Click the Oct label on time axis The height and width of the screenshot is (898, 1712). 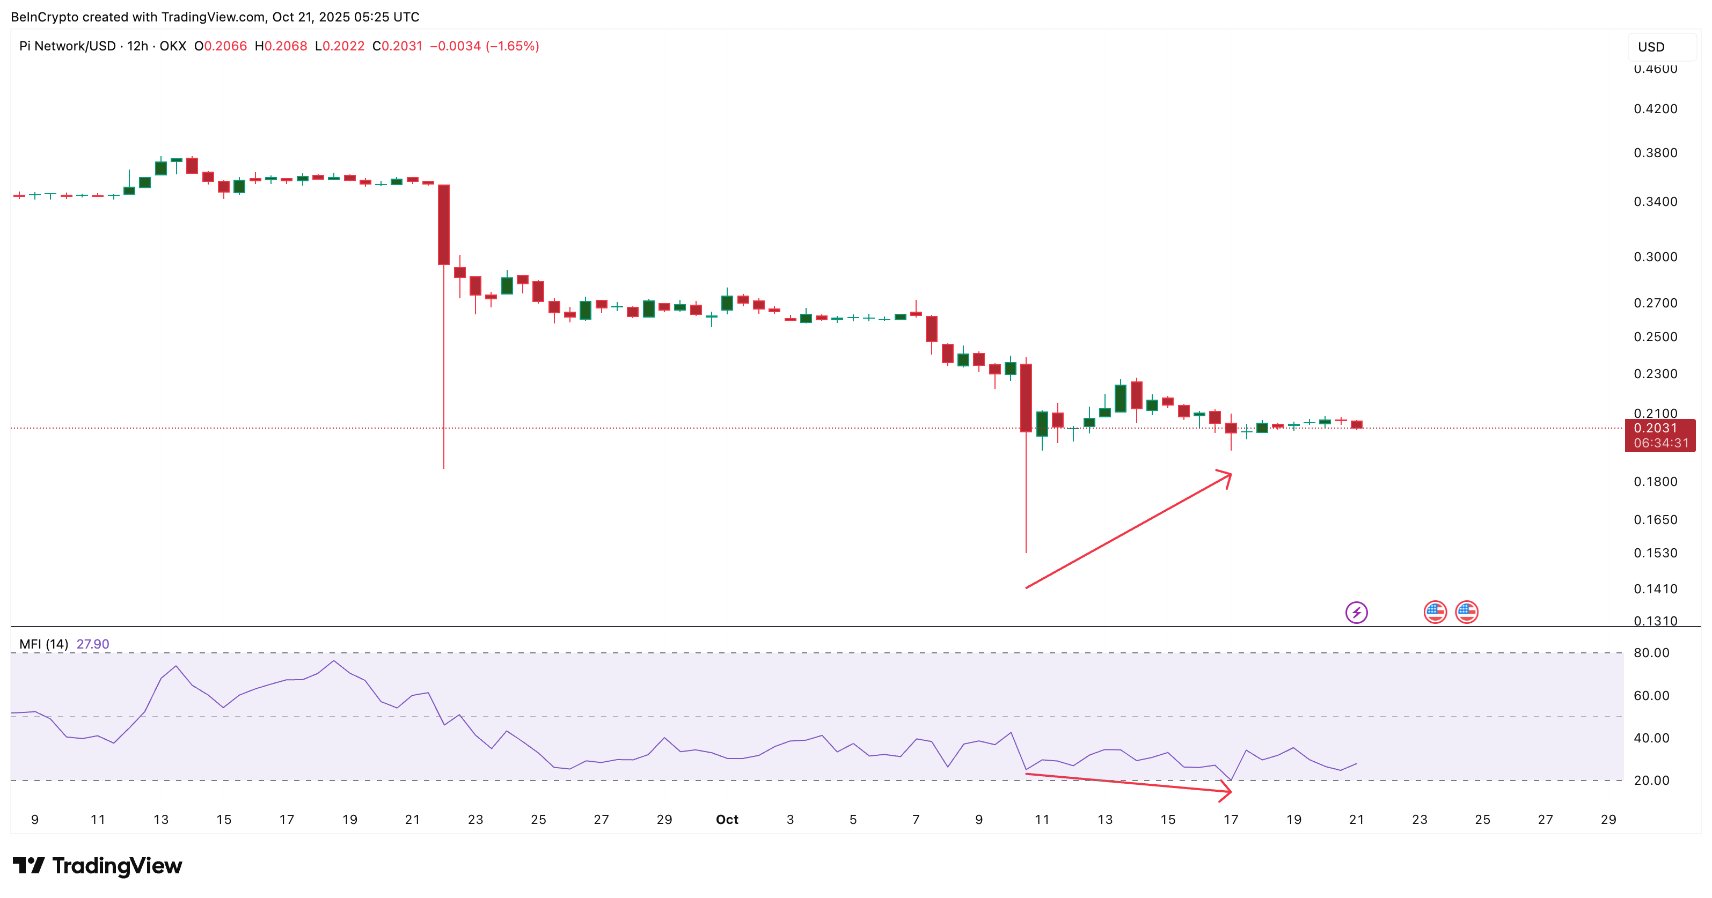point(727,819)
